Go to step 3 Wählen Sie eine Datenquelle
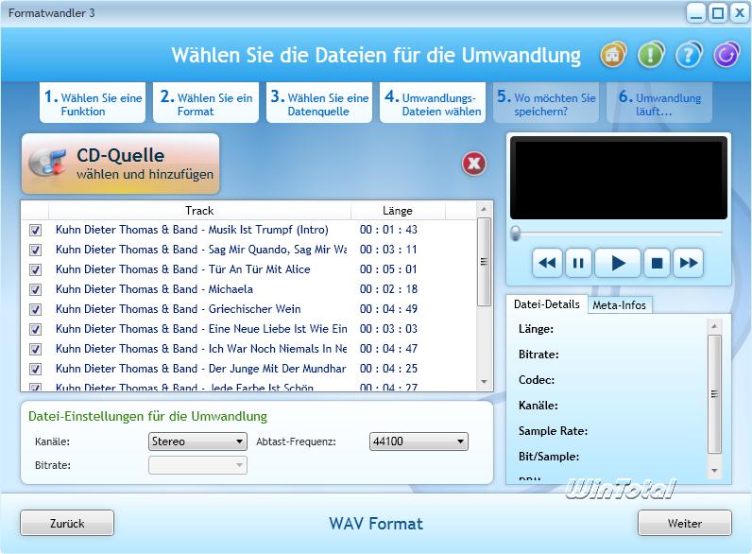Image resolution: width=752 pixels, height=554 pixels. [319, 103]
